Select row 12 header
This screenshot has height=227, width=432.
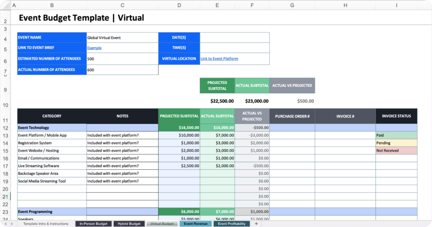[x=5, y=128]
